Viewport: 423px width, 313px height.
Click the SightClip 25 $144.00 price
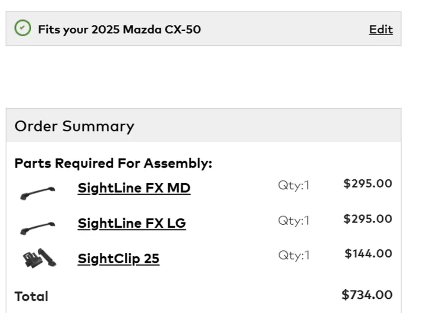coord(368,253)
